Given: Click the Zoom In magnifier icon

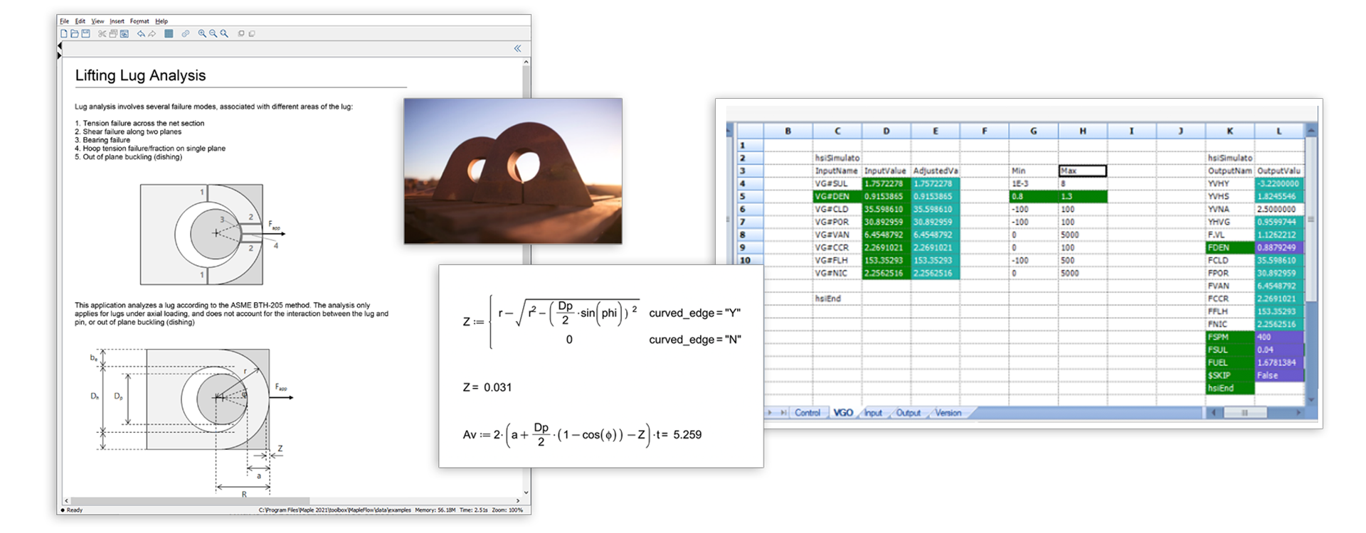Looking at the screenshot, I should point(202,33).
